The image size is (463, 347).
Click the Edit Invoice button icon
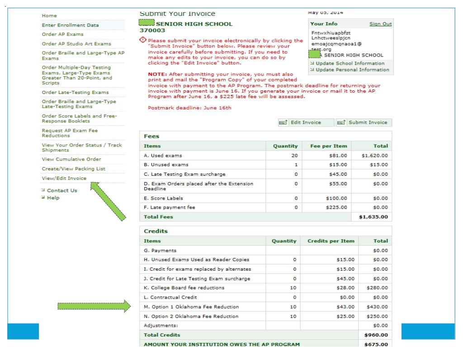pyautogui.click(x=283, y=122)
